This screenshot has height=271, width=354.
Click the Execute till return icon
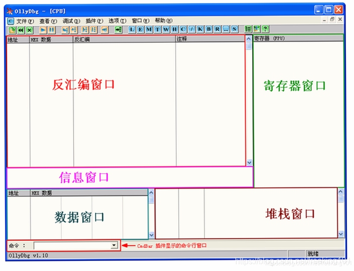pos(105,30)
